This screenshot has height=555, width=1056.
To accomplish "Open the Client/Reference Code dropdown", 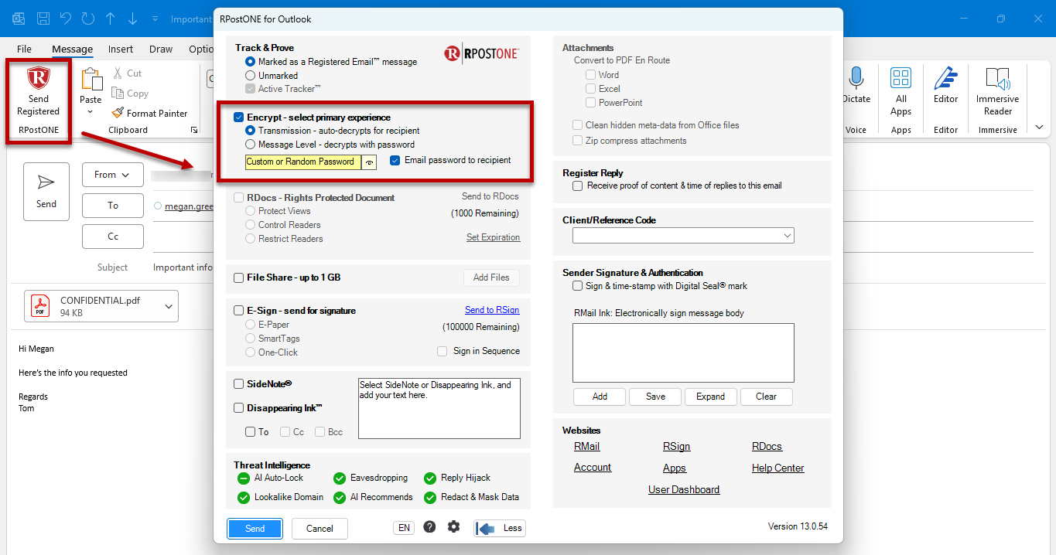I will (x=683, y=236).
